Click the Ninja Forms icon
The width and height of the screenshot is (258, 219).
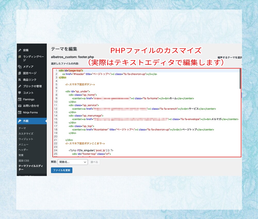[x=20, y=113]
